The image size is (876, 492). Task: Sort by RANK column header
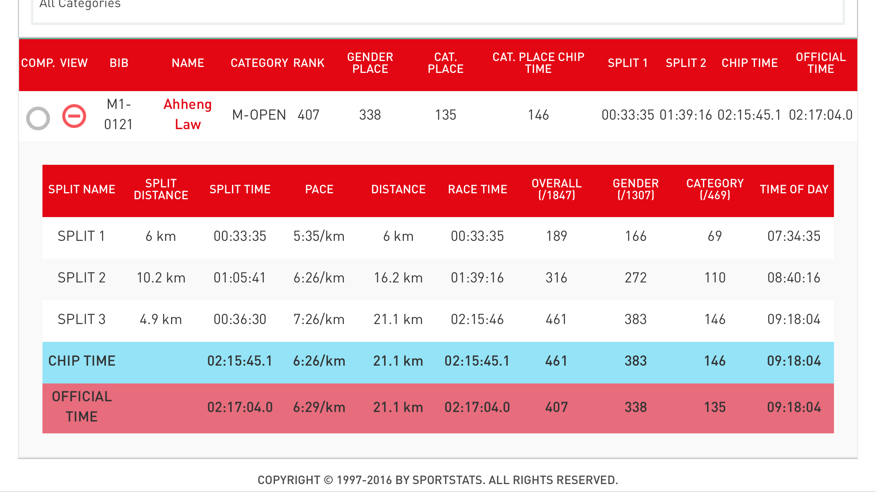coord(309,63)
